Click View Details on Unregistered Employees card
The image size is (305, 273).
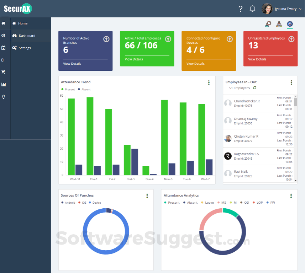257,59
